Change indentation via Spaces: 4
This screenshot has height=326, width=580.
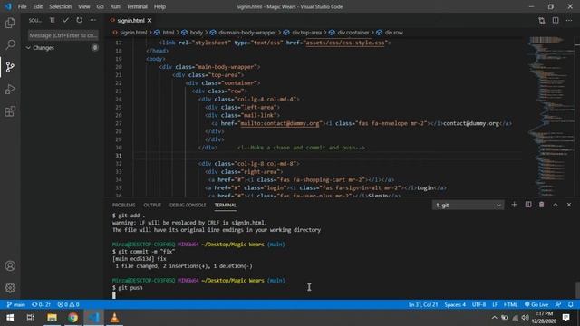coord(455,304)
